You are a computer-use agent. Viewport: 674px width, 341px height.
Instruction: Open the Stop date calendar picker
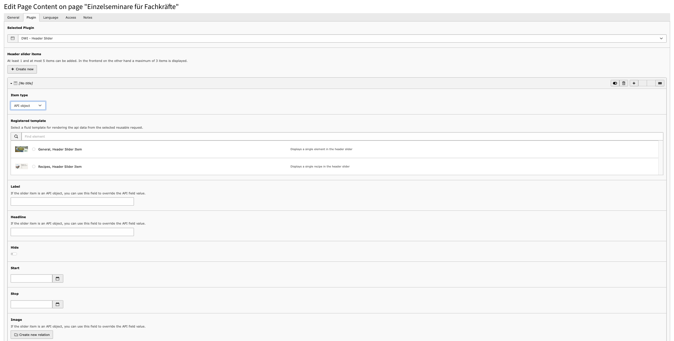click(x=58, y=304)
